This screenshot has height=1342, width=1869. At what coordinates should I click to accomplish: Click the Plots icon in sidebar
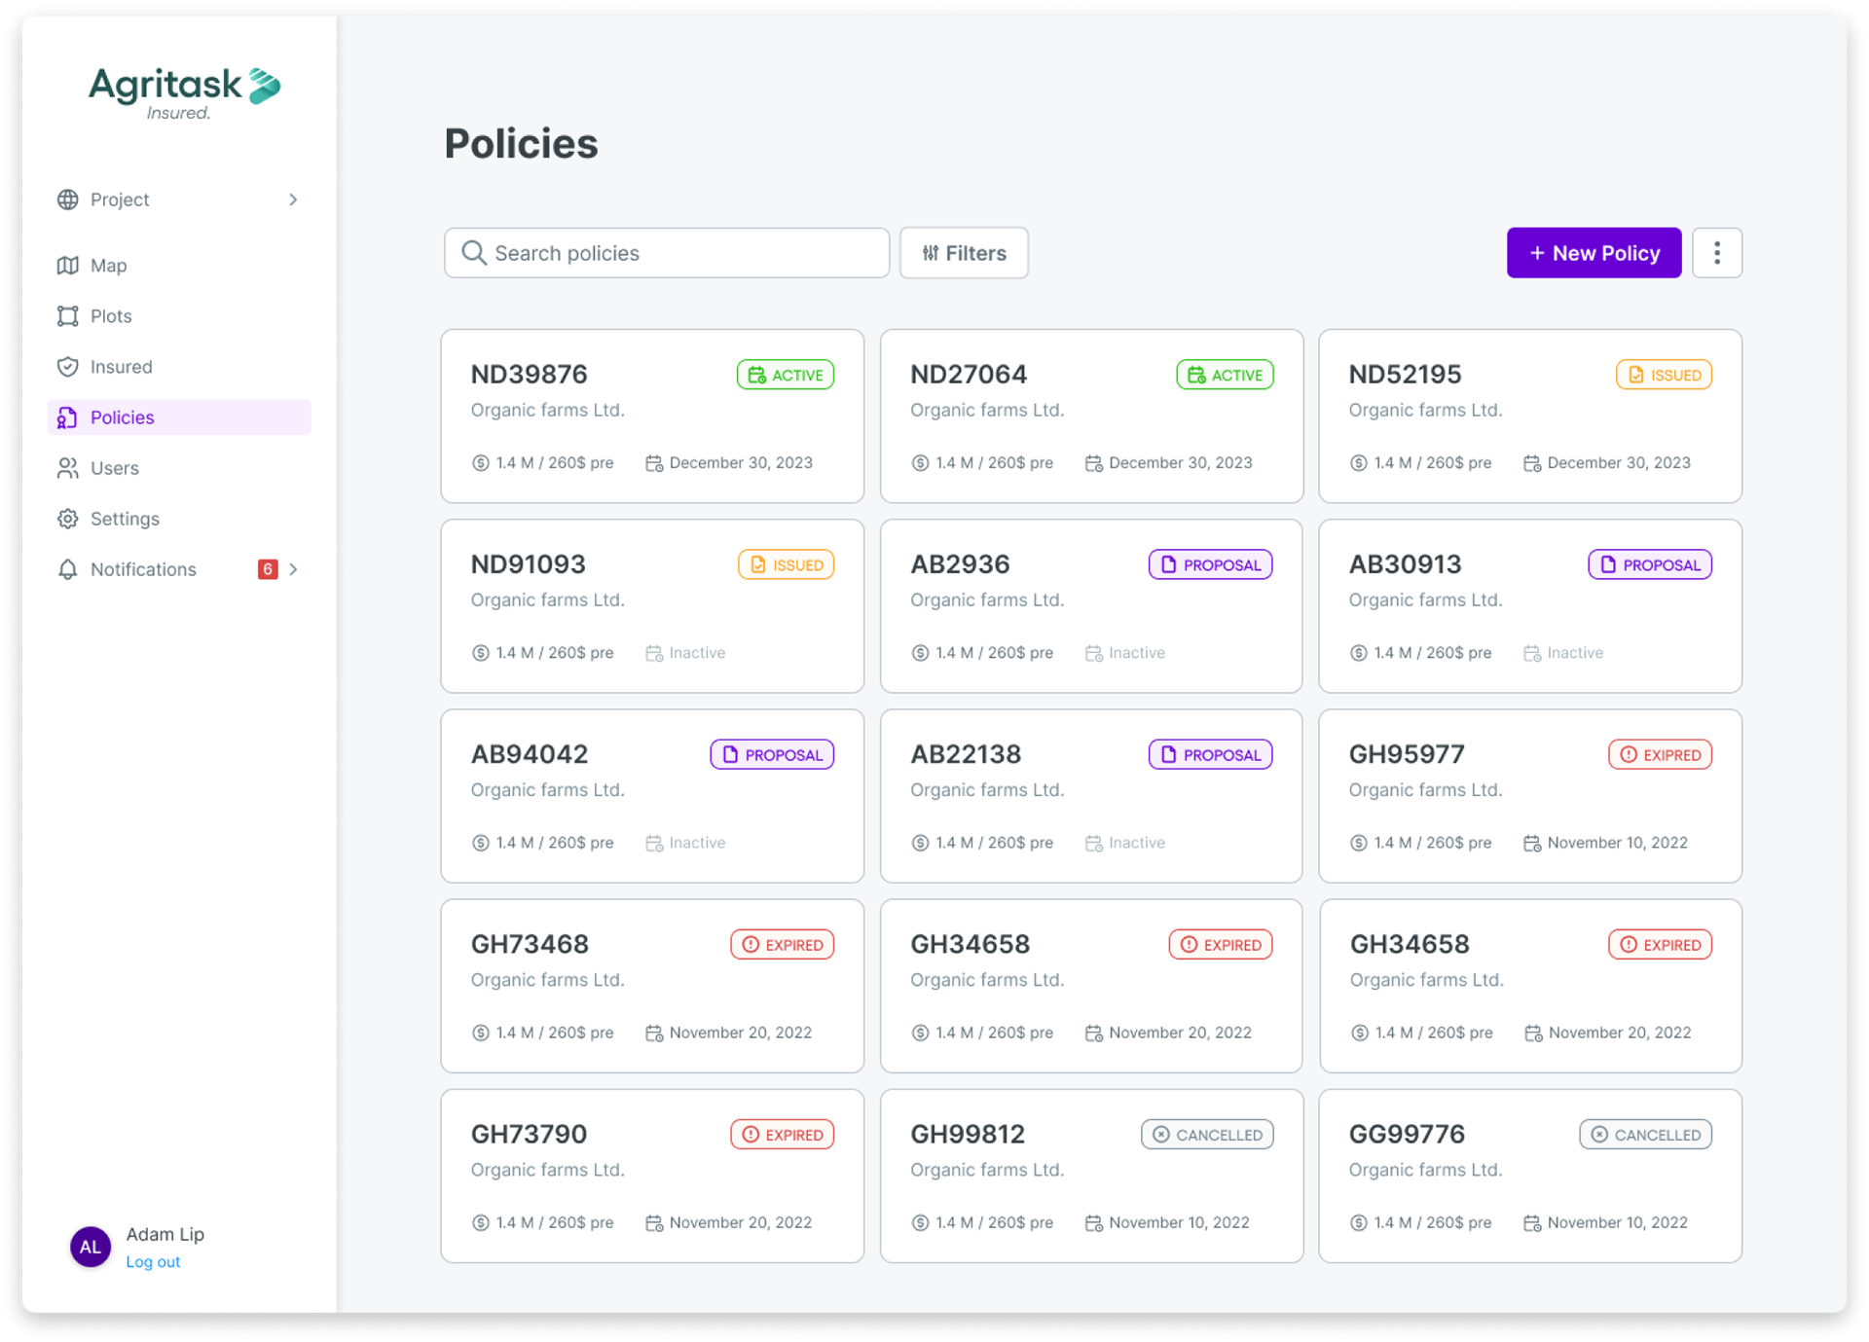tap(67, 316)
